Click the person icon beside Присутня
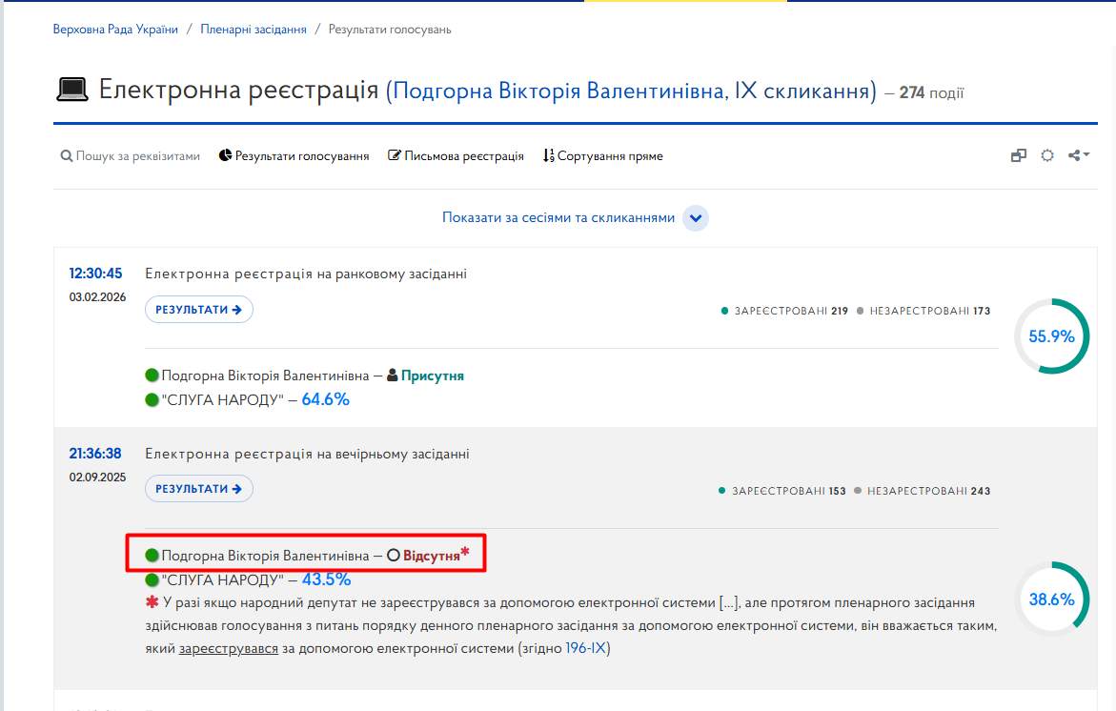 tap(392, 376)
